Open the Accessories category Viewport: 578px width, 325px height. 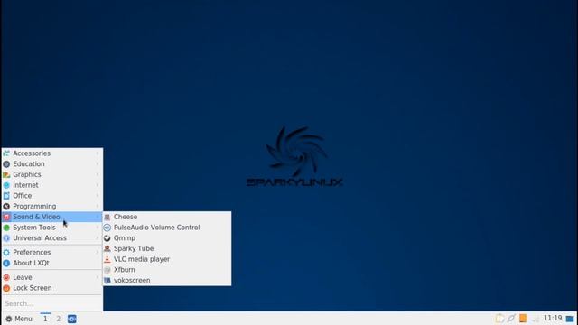pyautogui.click(x=52, y=153)
